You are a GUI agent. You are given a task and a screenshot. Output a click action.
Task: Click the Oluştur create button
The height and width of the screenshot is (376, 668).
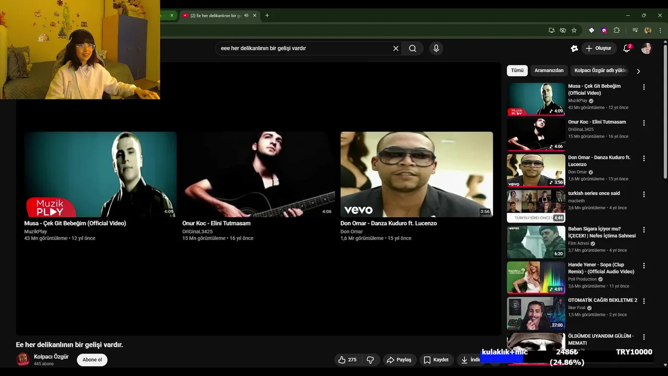pyautogui.click(x=598, y=49)
